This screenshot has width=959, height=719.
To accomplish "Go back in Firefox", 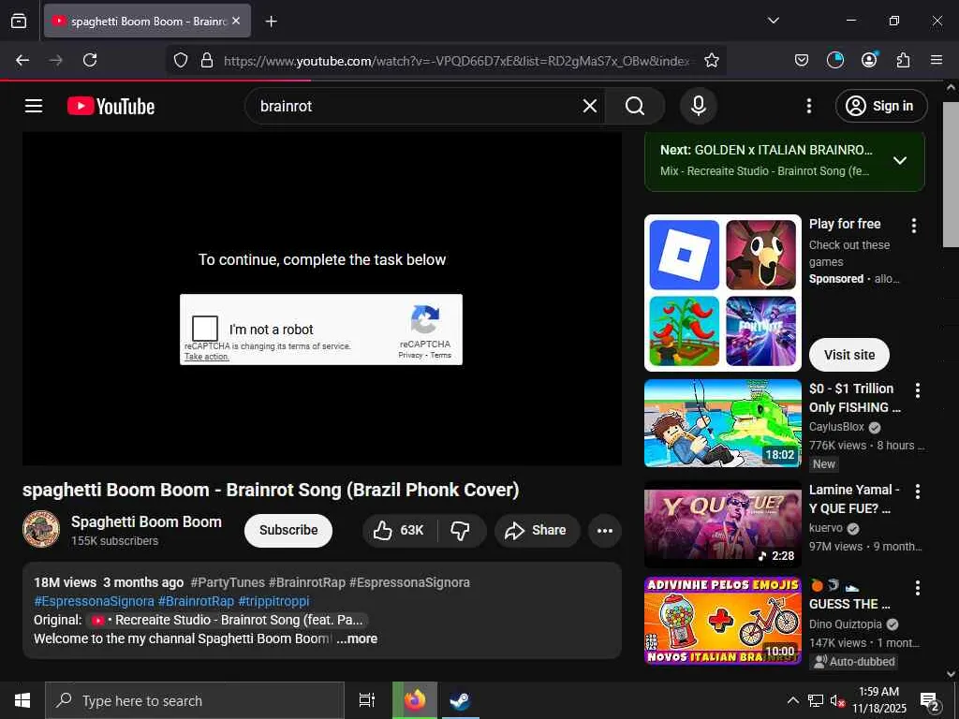I will 22,60.
